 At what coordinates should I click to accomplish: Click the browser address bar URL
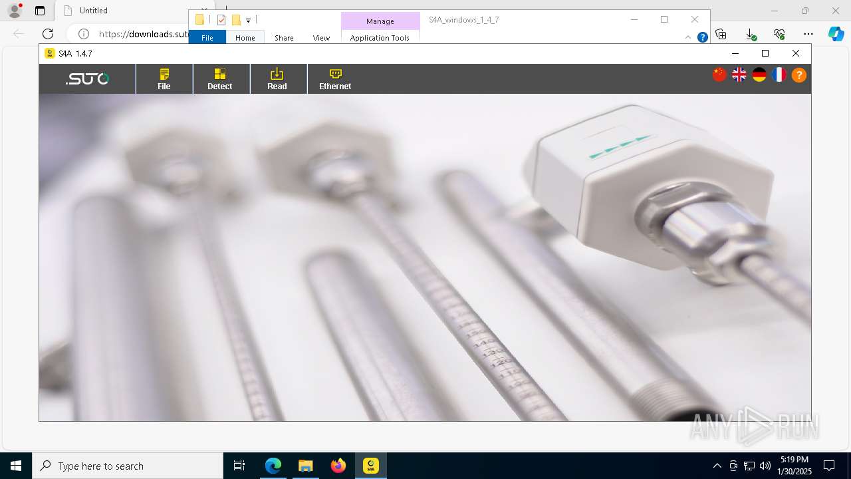tap(144, 34)
